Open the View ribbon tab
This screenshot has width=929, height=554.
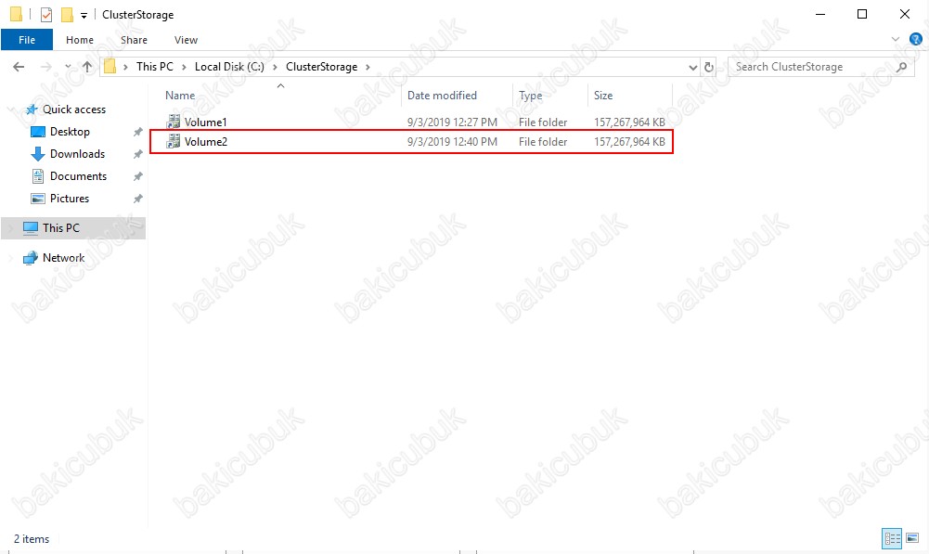point(186,40)
